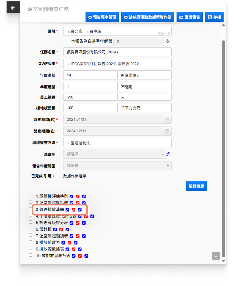
Task: Open the calendar for 盤查期間(迄)
Action: pyautogui.click(x=167, y=131)
